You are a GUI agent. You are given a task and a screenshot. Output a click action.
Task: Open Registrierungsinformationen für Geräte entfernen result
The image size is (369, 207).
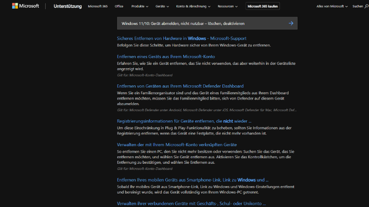click(x=184, y=121)
